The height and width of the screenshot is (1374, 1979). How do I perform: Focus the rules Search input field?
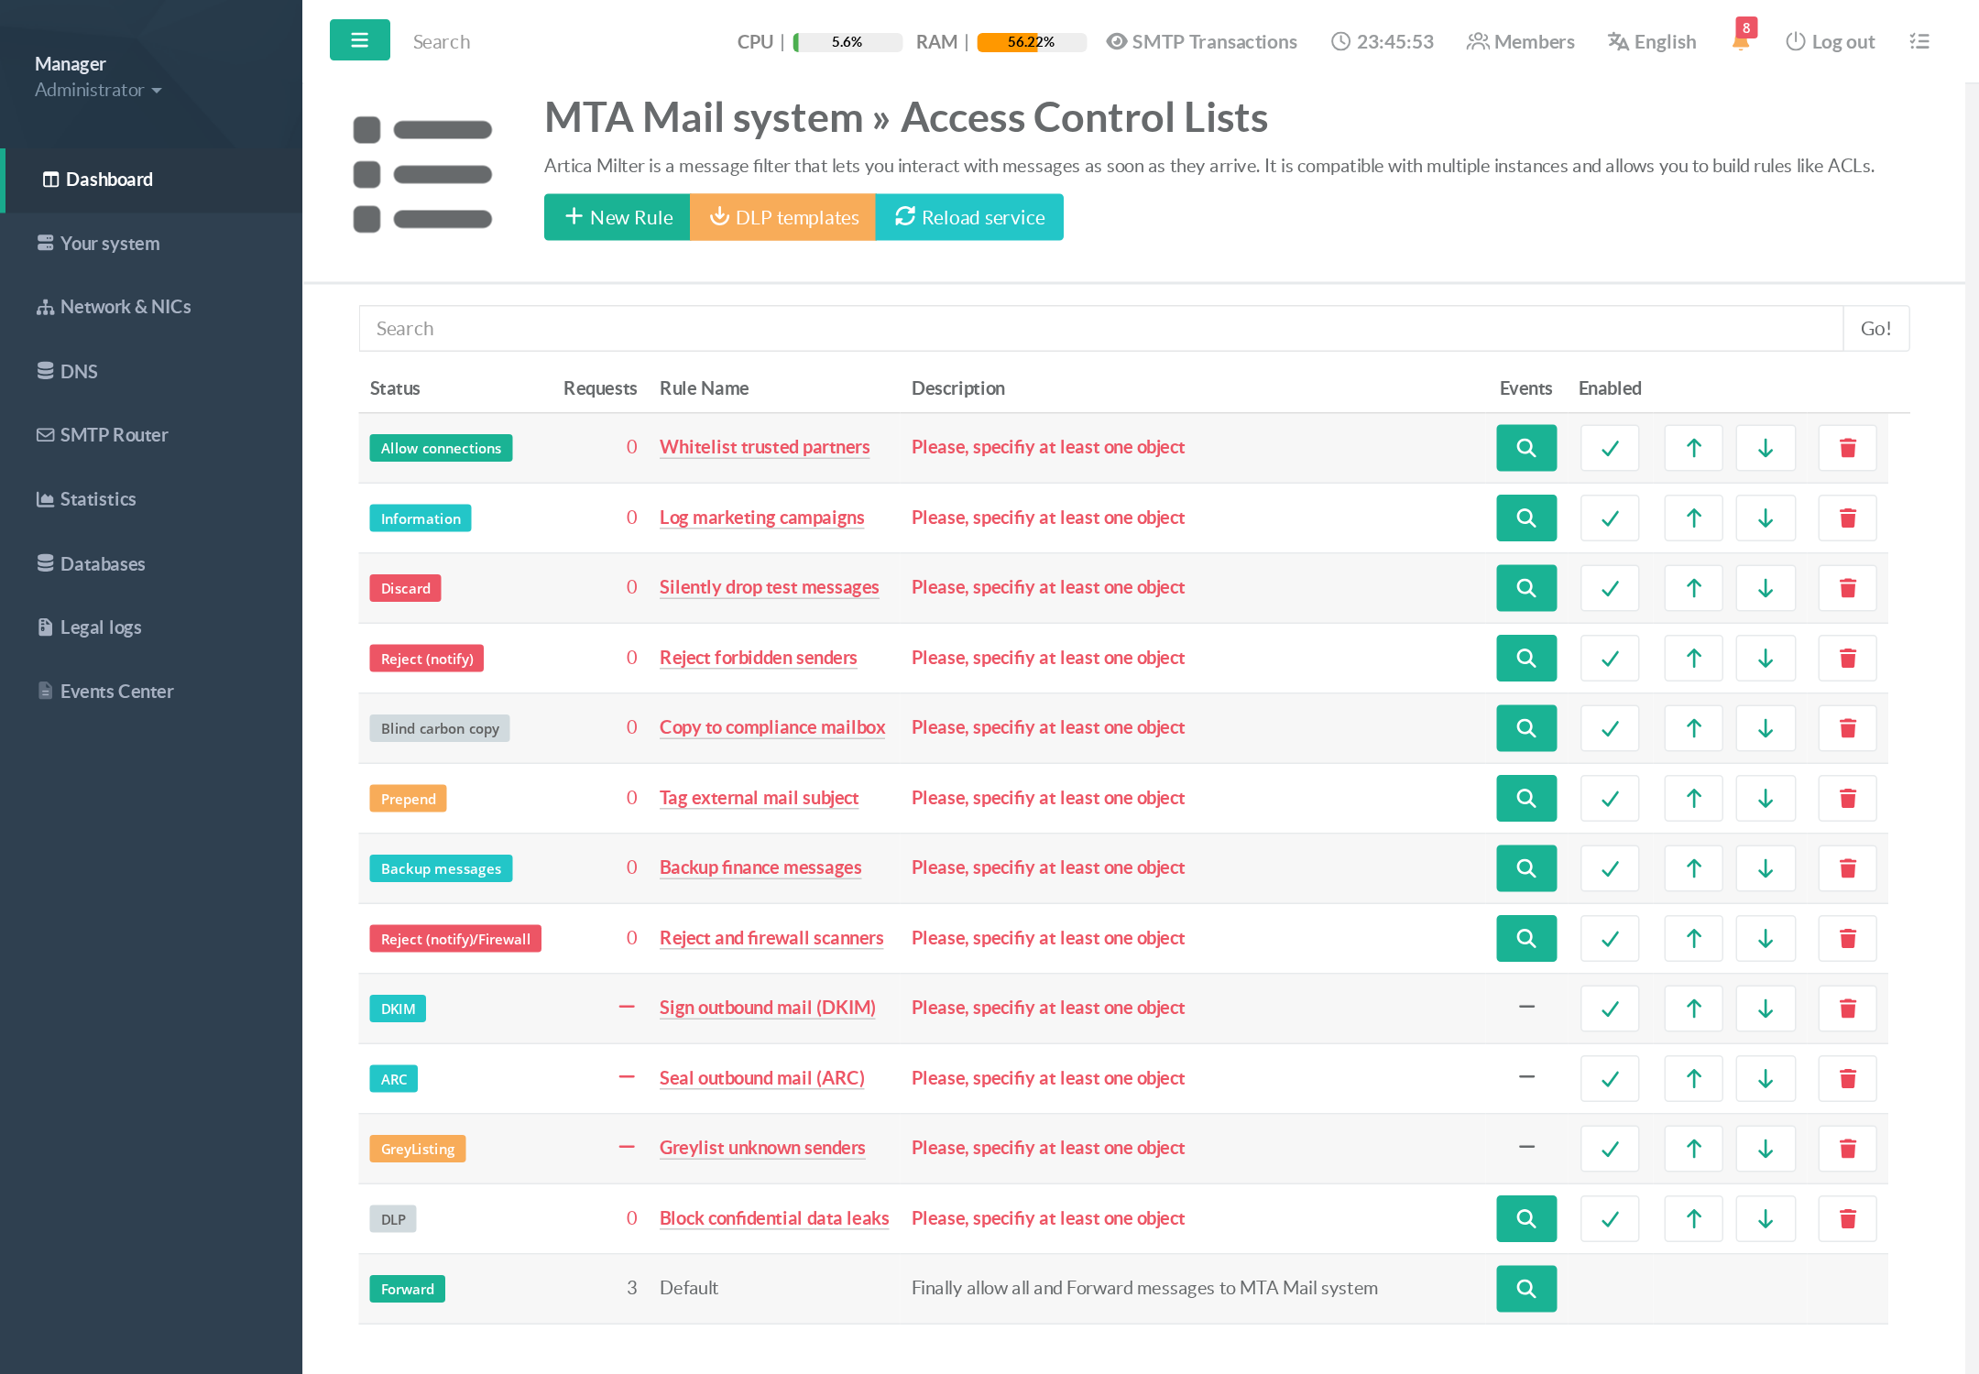tap(1101, 329)
